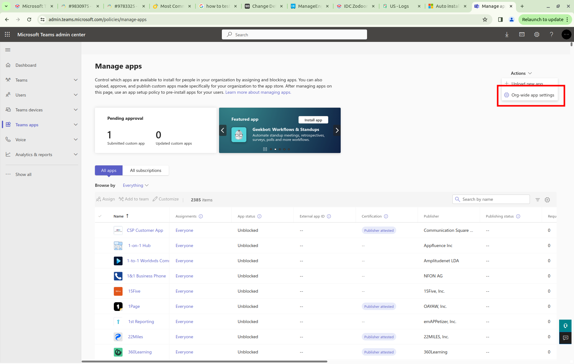The image size is (574, 364).
Task: Click Show all in the sidebar
Action: coord(24,174)
